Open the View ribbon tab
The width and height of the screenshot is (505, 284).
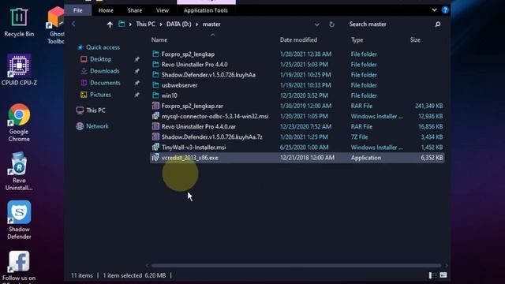(163, 10)
